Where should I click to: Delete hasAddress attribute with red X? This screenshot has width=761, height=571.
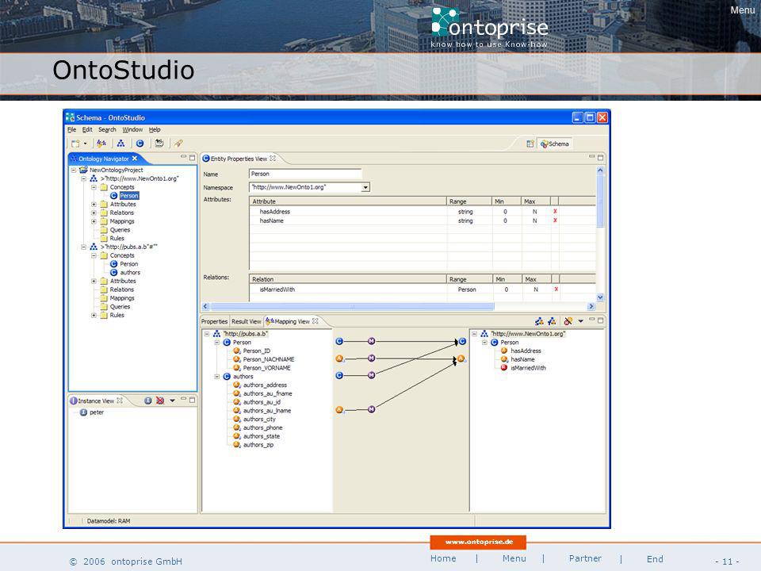[555, 212]
